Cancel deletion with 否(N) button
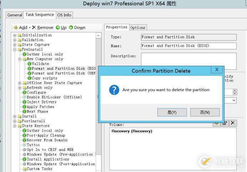 pyautogui.click(x=205, y=112)
